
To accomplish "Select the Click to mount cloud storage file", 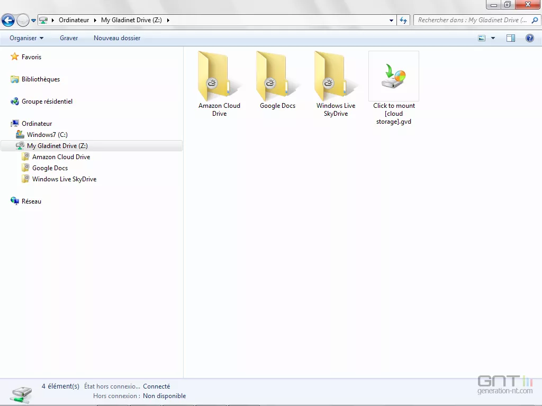I will [x=394, y=77].
